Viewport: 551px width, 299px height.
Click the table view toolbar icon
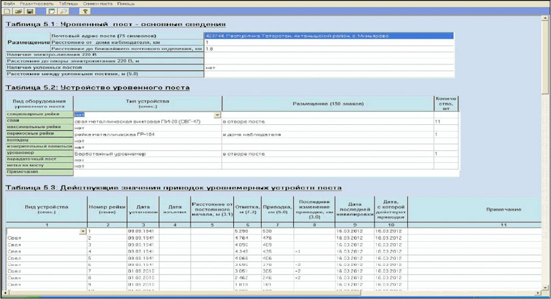pyautogui.click(x=52, y=11)
